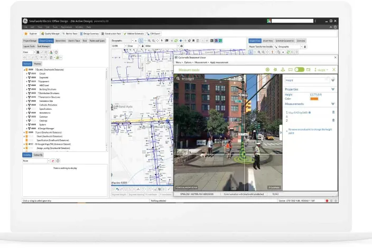Click rectangle icon left of the toggle switch
372x248 pixels.
click(291, 70)
